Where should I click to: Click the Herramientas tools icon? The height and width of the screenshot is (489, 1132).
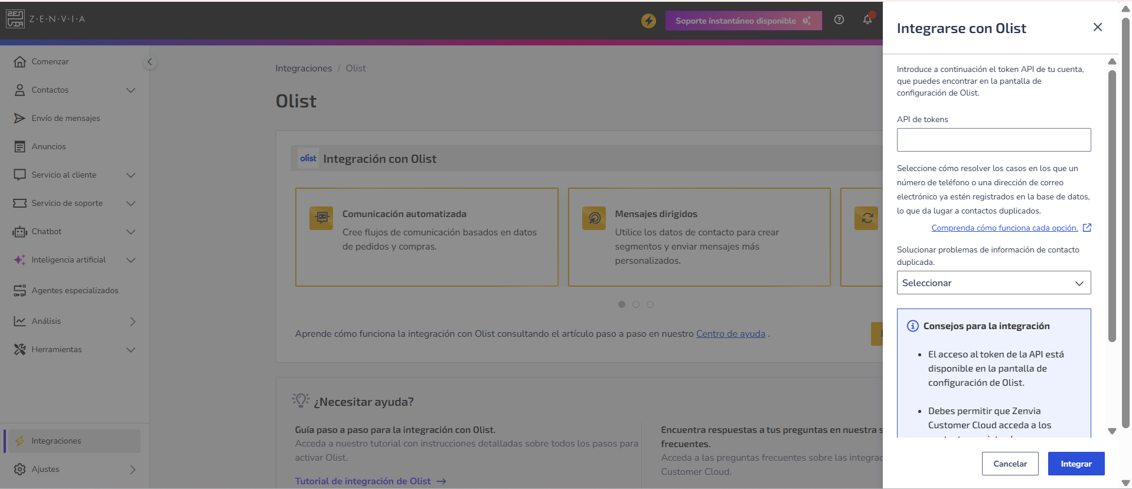click(19, 349)
